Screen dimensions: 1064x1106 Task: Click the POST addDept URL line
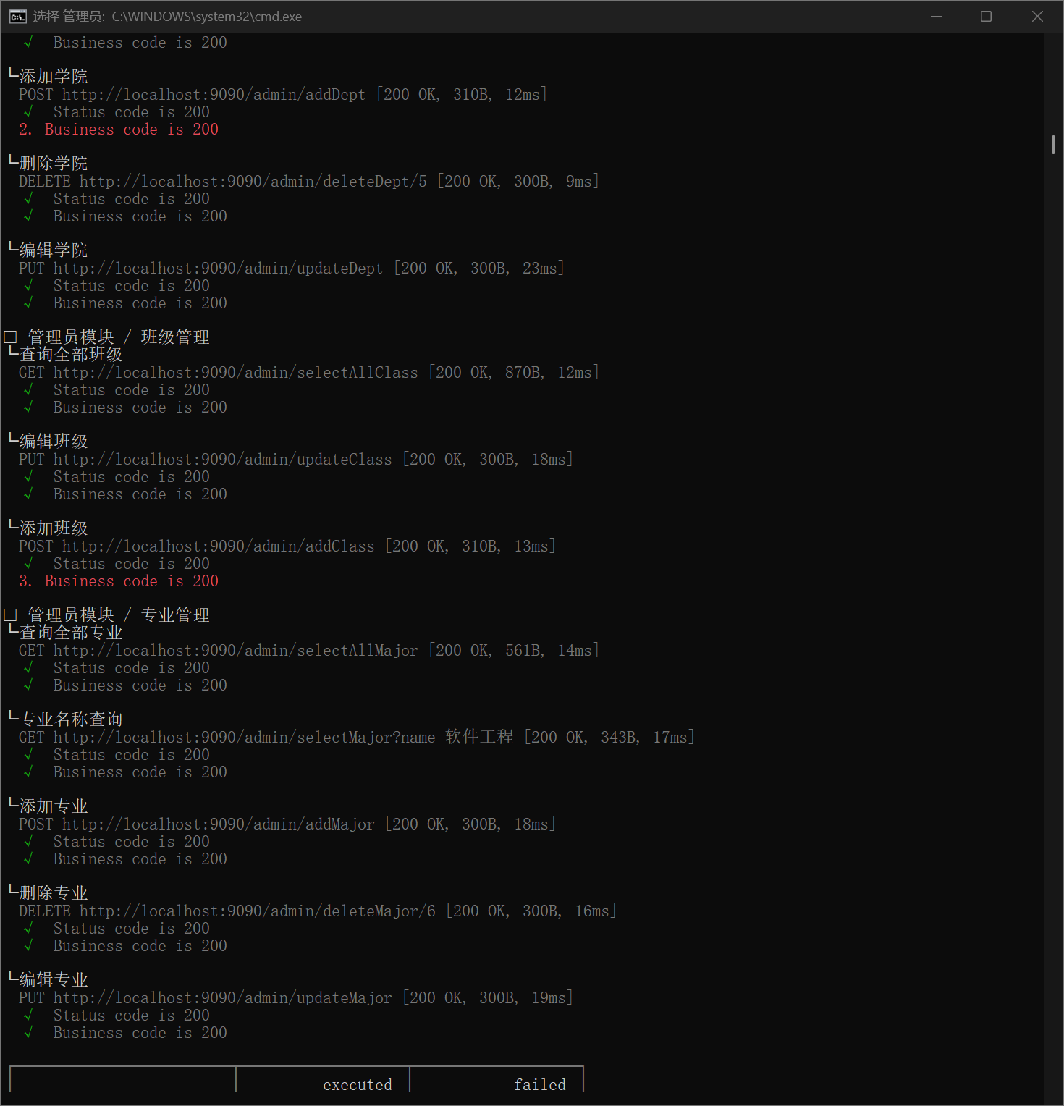[x=283, y=95]
